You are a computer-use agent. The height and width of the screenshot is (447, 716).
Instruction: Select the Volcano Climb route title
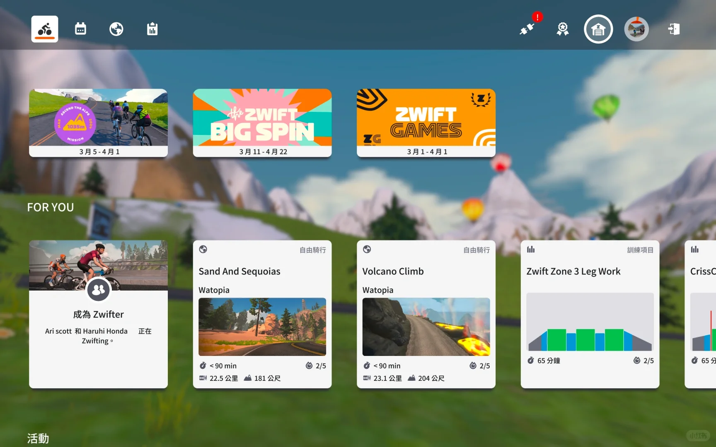(393, 272)
